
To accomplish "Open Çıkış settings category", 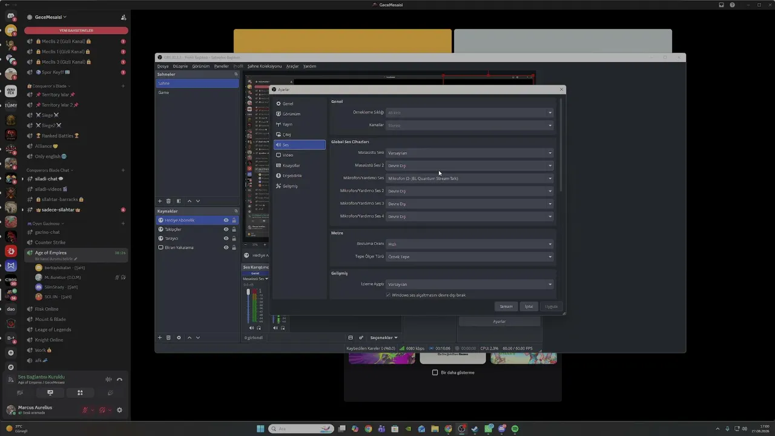I will click(x=299, y=134).
